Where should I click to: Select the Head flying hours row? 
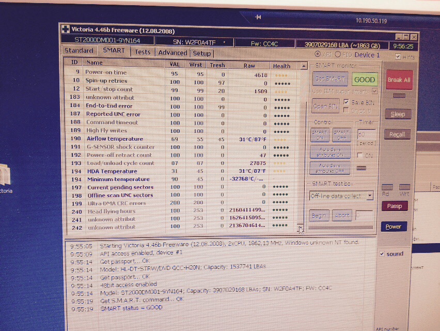(182, 210)
